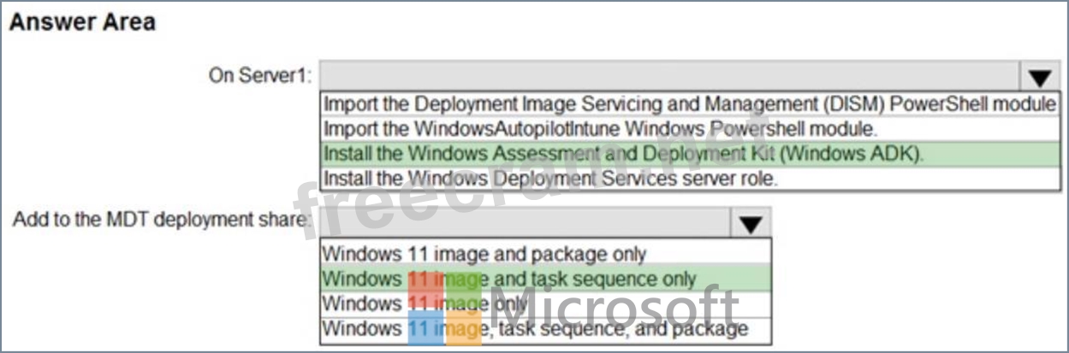Pick Install the Windows Deployment Services role
The image size is (1069, 353).
pos(551,179)
